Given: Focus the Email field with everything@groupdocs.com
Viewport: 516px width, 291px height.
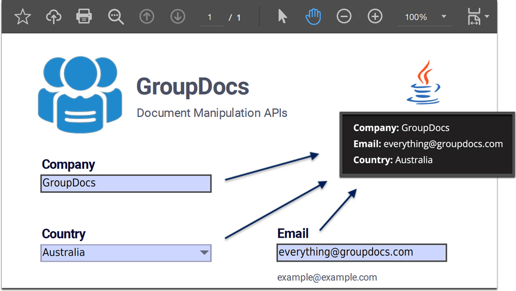Looking at the screenshot, I should coord(361,253).
